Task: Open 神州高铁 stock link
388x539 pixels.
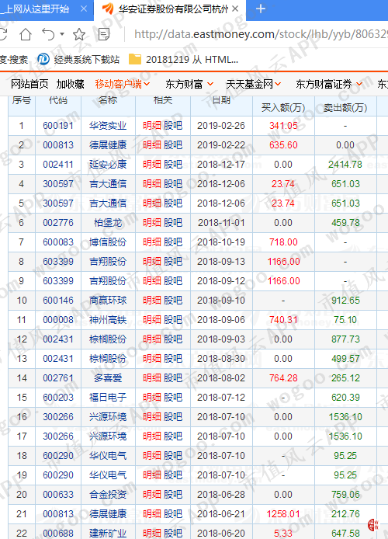Action: pyautogui.click(x=108, y=320)
